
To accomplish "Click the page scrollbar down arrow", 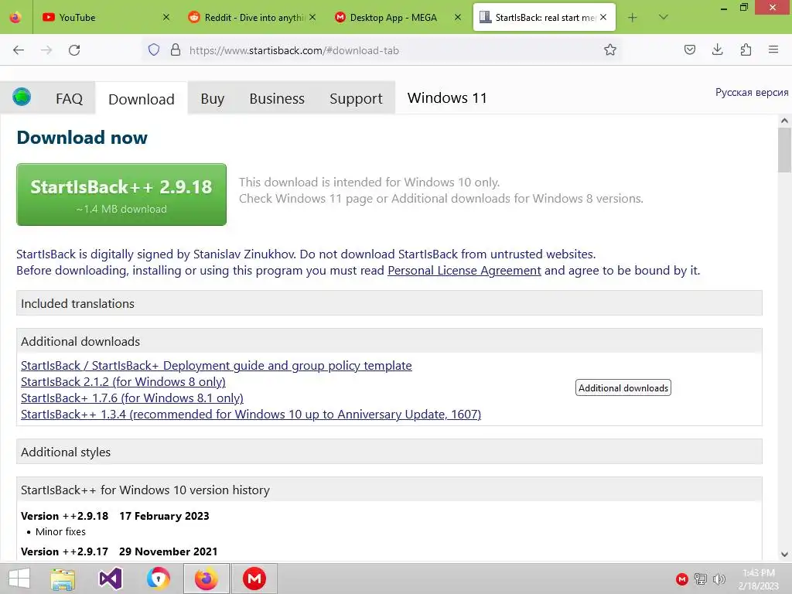I will pyautogui.click(x=784, y=554).
